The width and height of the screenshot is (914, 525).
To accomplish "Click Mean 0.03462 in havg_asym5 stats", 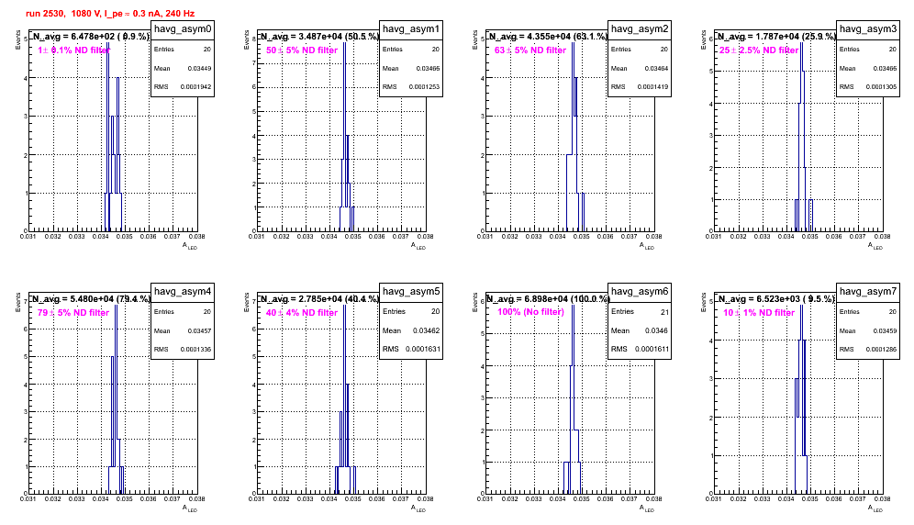I will click(411, 330).
